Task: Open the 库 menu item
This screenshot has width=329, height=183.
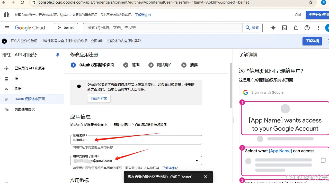Action: click(32, 78)
